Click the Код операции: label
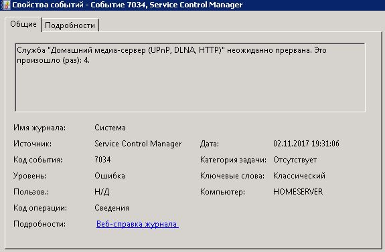This screenshot has width=385, height=252. click(x=40, y=208)
